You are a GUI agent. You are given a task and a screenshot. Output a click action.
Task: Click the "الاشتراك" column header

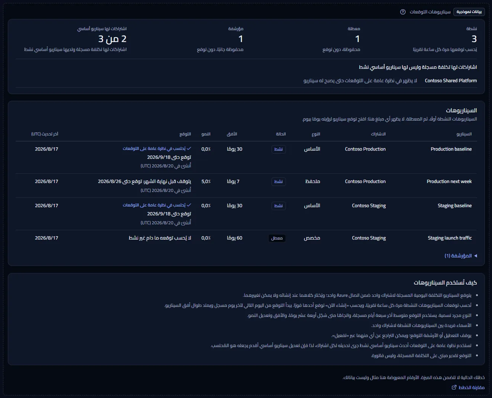[378, 134]
